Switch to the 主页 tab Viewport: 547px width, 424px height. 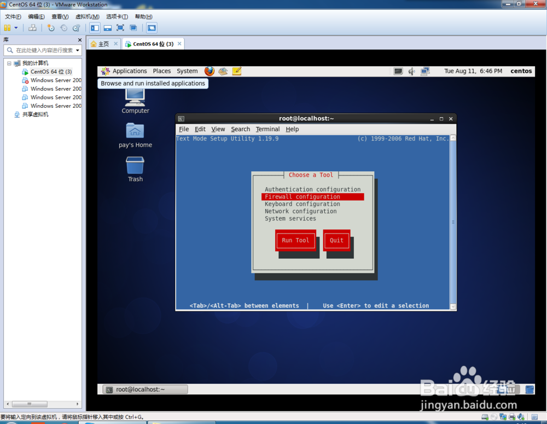pos(103,43)
